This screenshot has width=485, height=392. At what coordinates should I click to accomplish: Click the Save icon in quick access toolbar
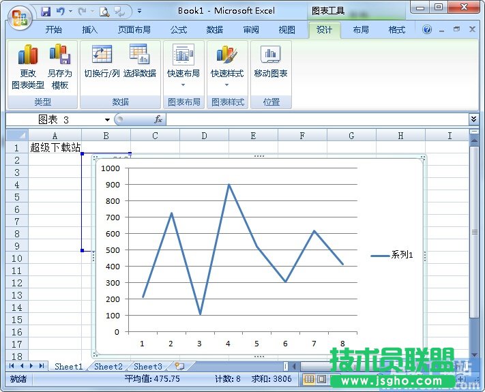(x=46, y=11)
